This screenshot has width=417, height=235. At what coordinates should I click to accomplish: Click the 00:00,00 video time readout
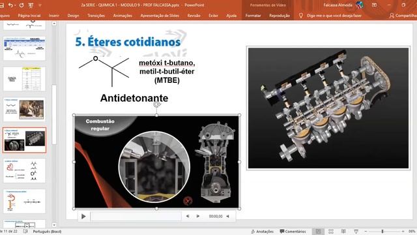pyautogui.click(x=216, y=216)
